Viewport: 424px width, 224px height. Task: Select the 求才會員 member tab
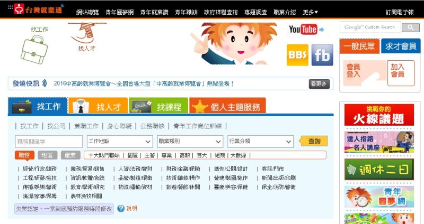[x=401, y=46]
